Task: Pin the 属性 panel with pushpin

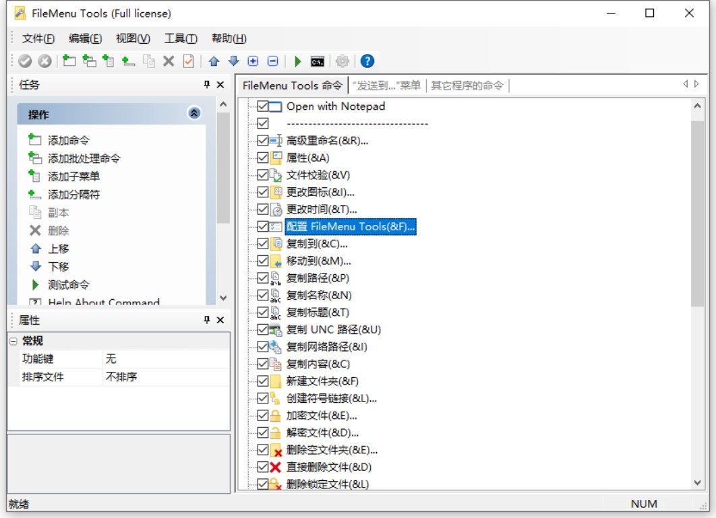Action: coord(207,319)
